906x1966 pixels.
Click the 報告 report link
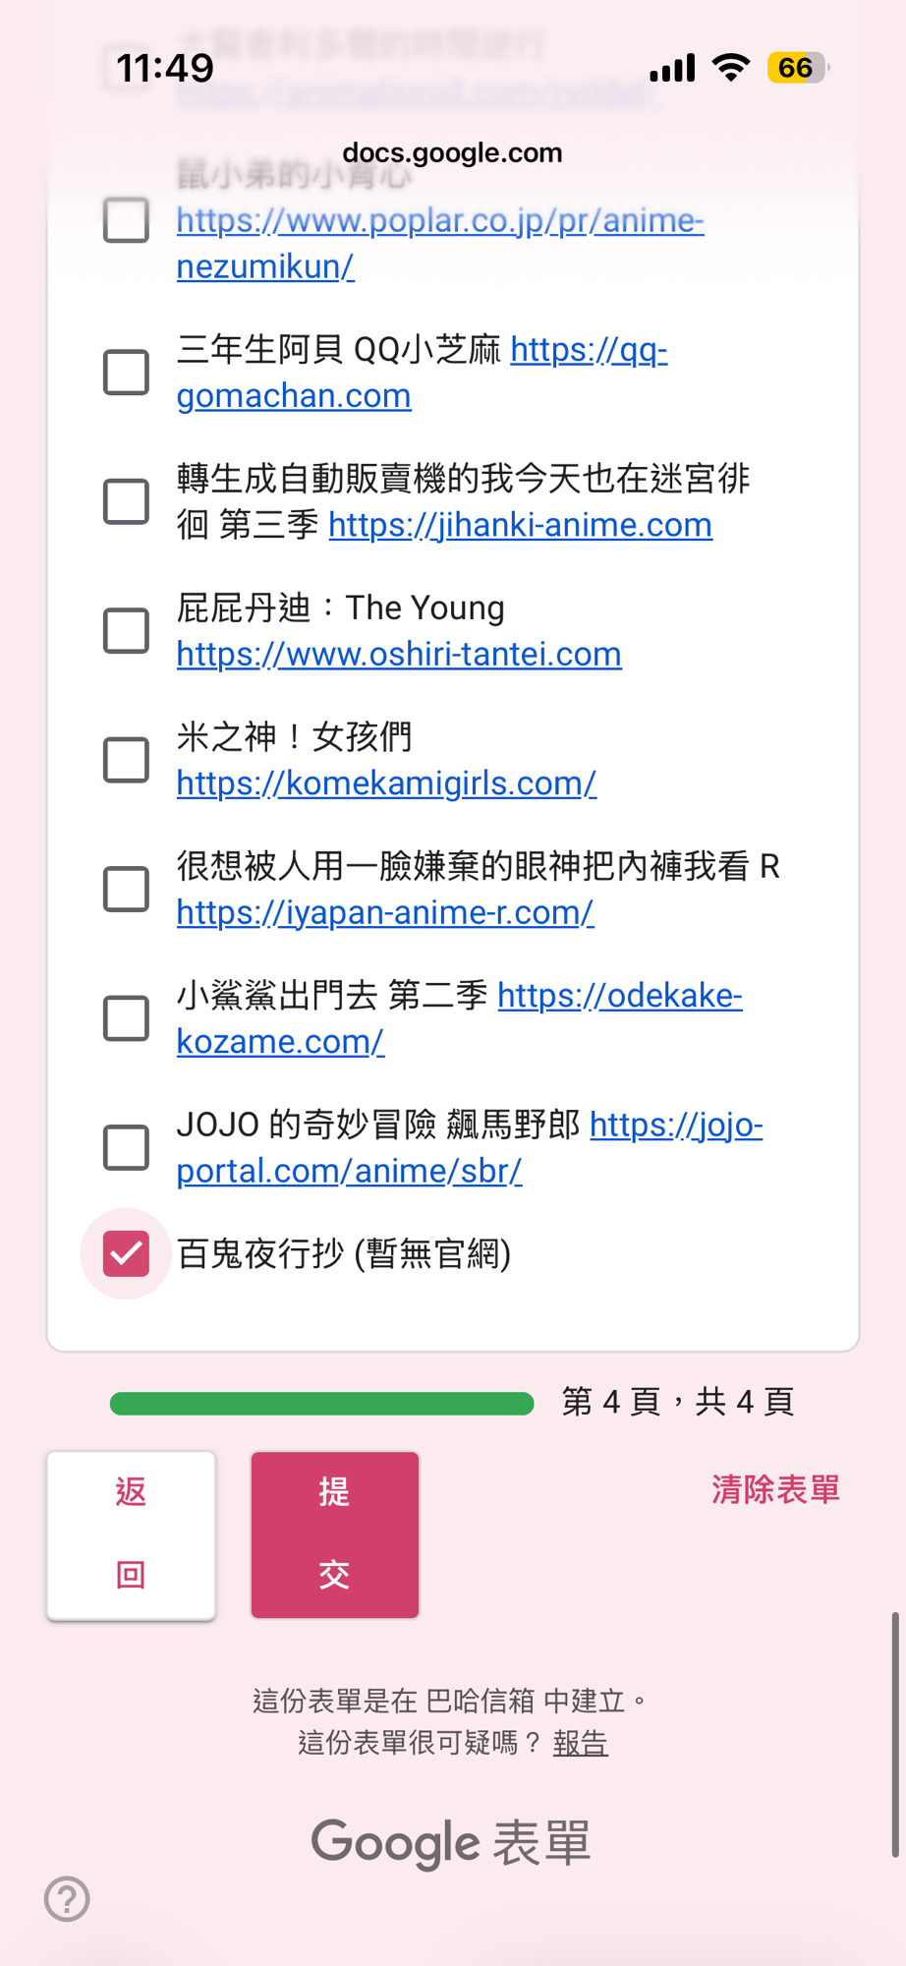point(580,1744)
